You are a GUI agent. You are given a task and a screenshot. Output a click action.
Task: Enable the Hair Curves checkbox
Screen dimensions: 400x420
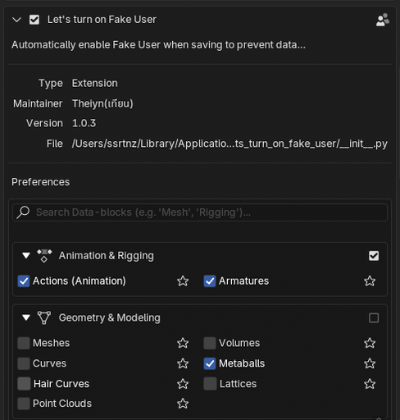click(x=24, y=384)
